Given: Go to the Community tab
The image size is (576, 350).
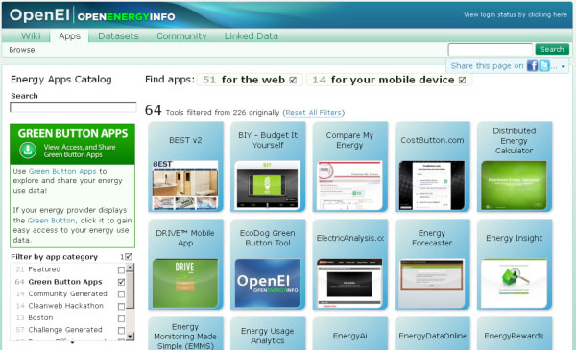Looking at the screenshot, I should [181, 35].
